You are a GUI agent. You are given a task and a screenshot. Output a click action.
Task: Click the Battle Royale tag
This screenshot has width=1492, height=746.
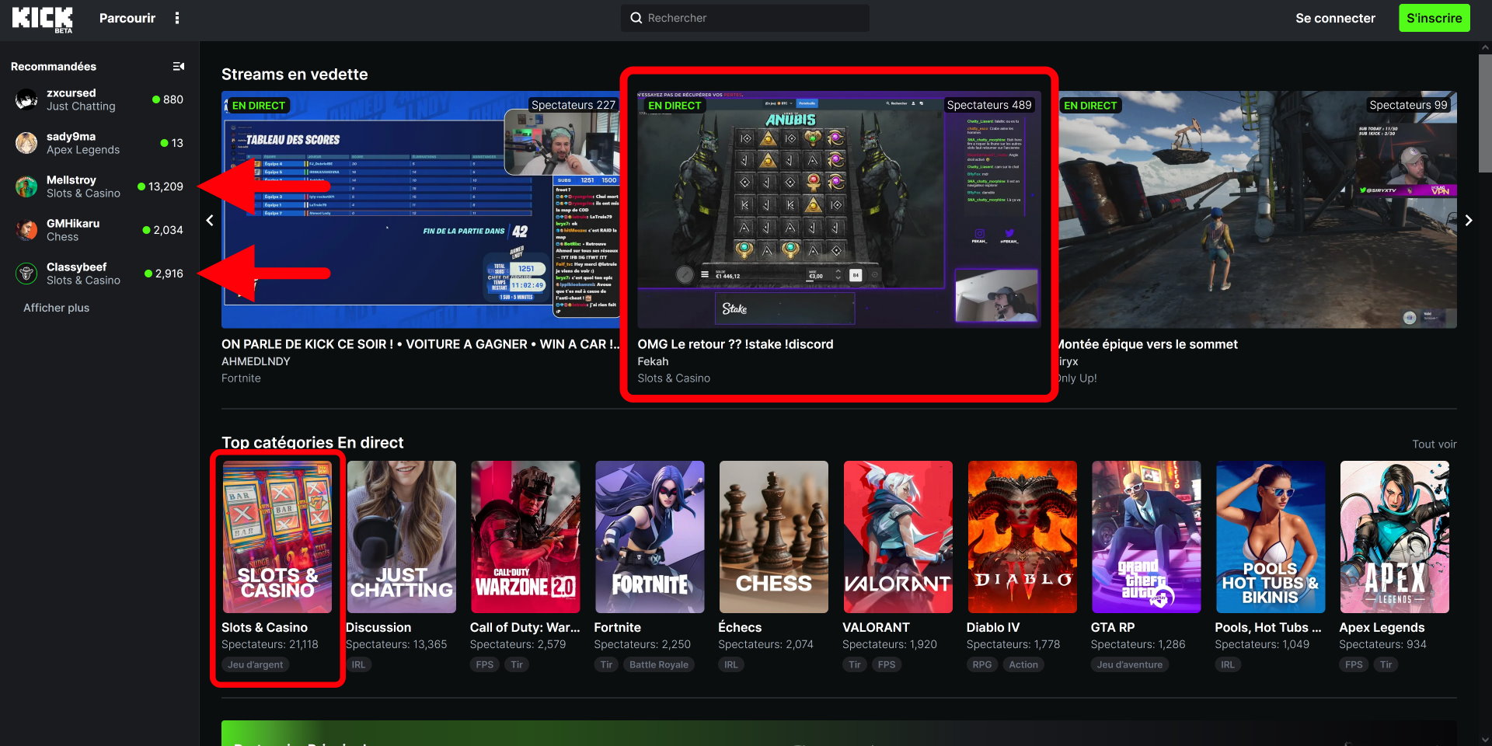tap(659, 664)
